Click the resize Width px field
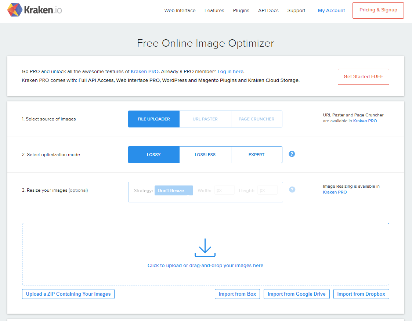 tap(224, 190)
